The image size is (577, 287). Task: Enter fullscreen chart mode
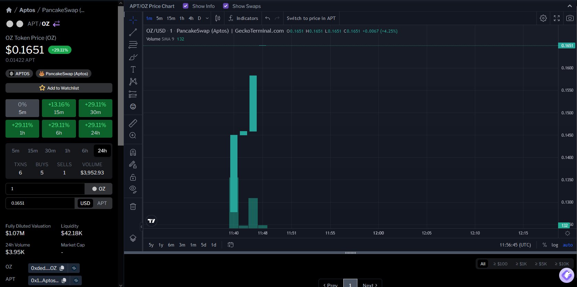click(x=557, y=18)
